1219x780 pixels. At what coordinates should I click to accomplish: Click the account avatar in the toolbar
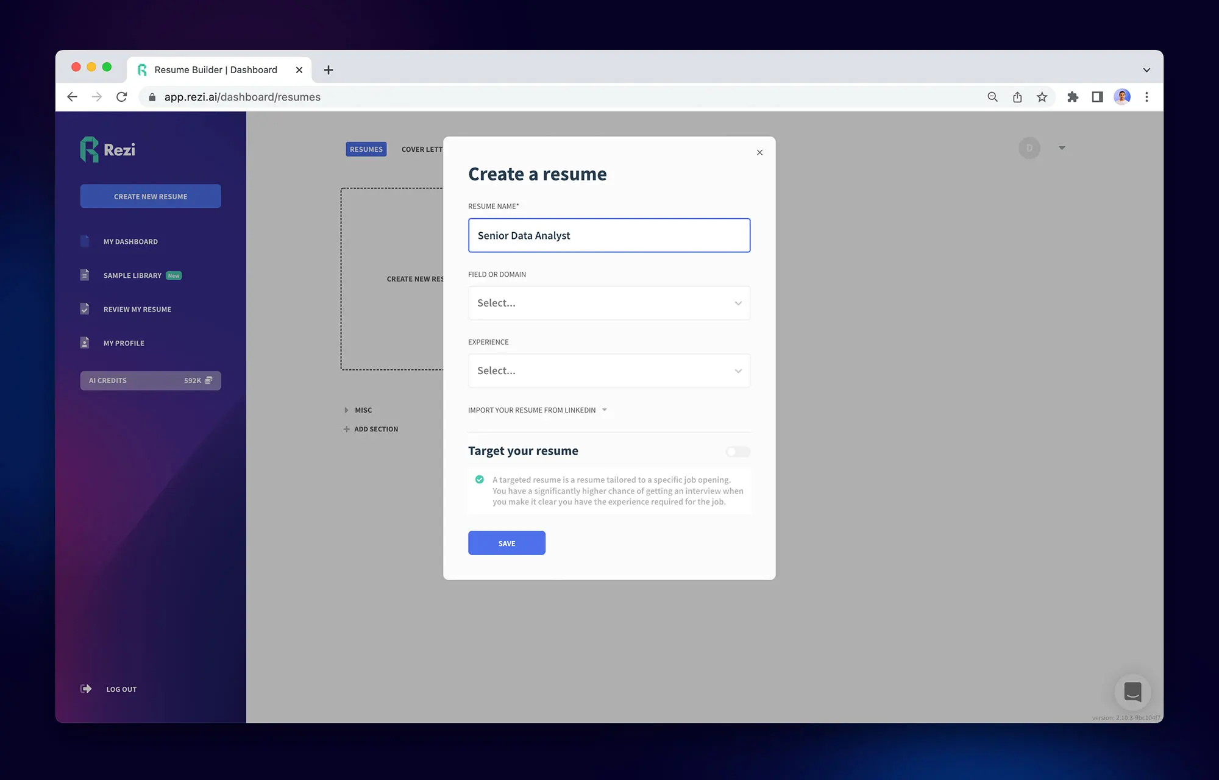click(1122, 96)
